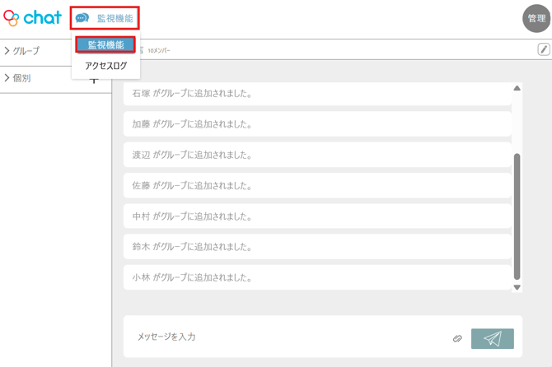Click the plus icon beside 個別
This screenshot has height=367, width=552.
pos(94,80)
